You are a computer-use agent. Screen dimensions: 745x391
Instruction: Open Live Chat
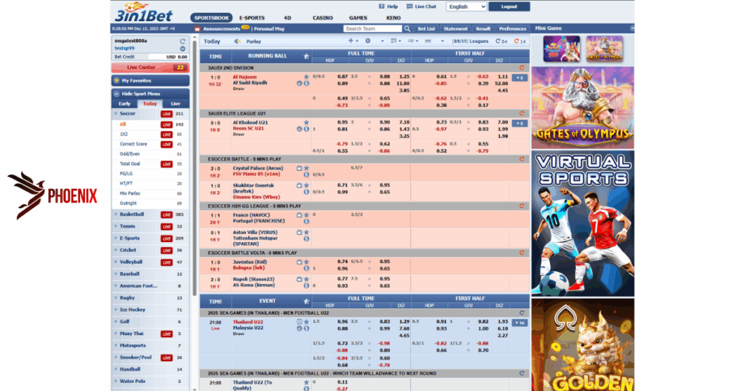(421, 7)
